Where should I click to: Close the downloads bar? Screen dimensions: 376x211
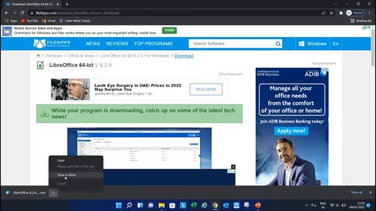point(371,192)
